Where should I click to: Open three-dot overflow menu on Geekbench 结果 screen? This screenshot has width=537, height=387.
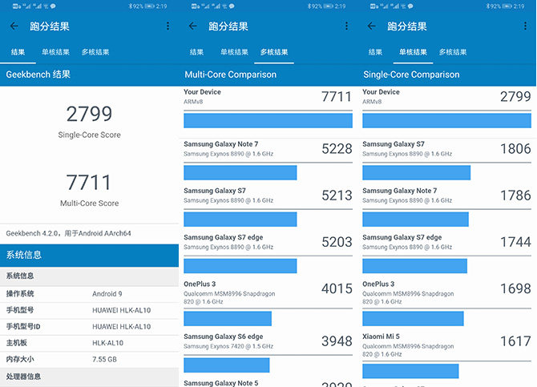pos(168,26)
